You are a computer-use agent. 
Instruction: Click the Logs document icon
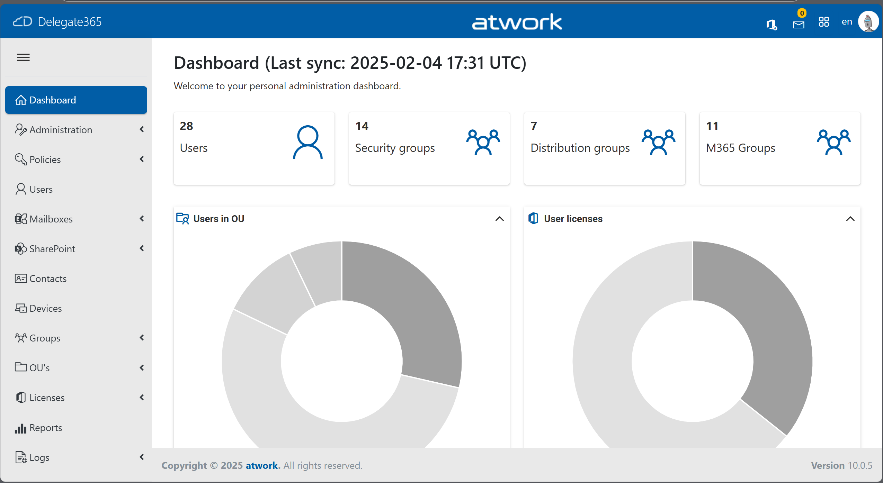(21, 457)
